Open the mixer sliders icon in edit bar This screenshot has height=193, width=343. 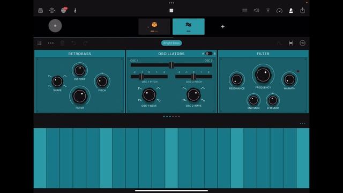tap(39, 43)
